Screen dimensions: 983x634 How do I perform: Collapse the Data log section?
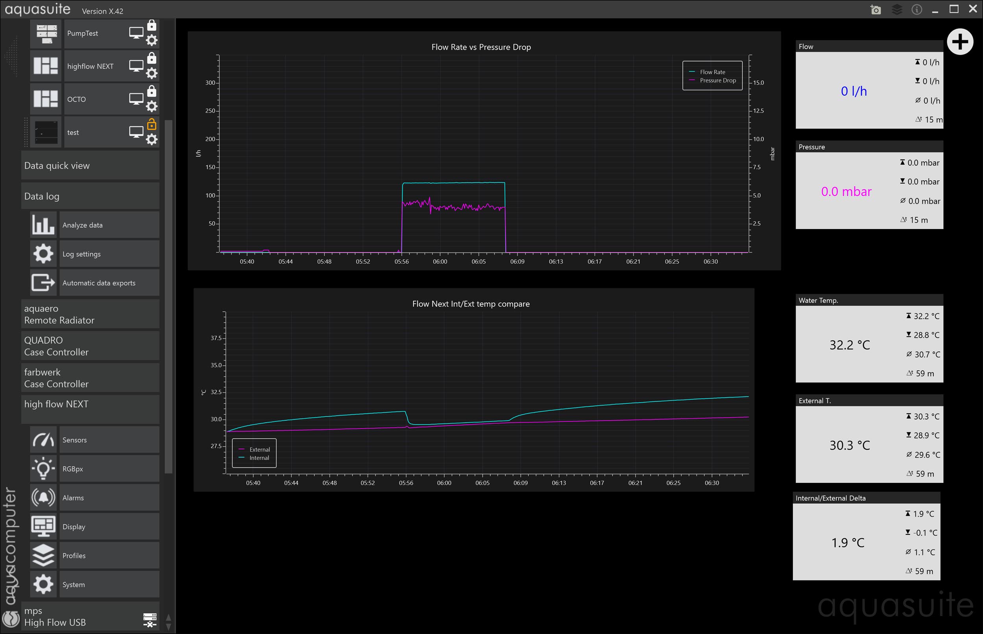pyautogui.click(x=90, y=196)
